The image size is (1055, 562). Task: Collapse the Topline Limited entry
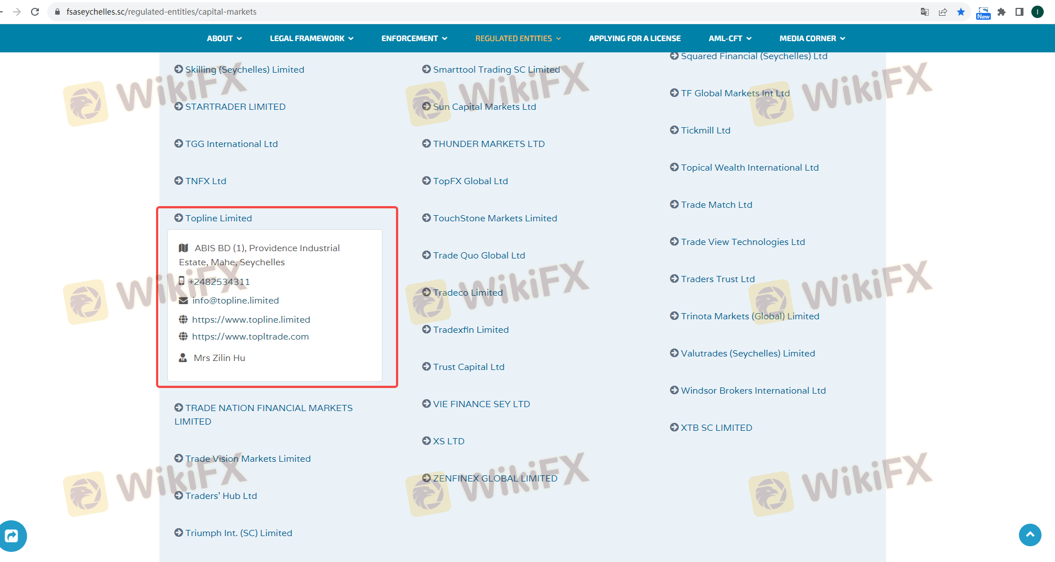coord(218,218)
